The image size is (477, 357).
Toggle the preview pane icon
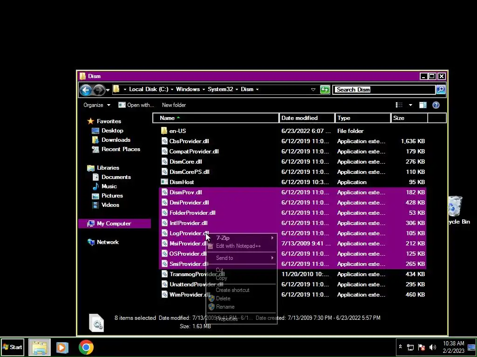423,105
